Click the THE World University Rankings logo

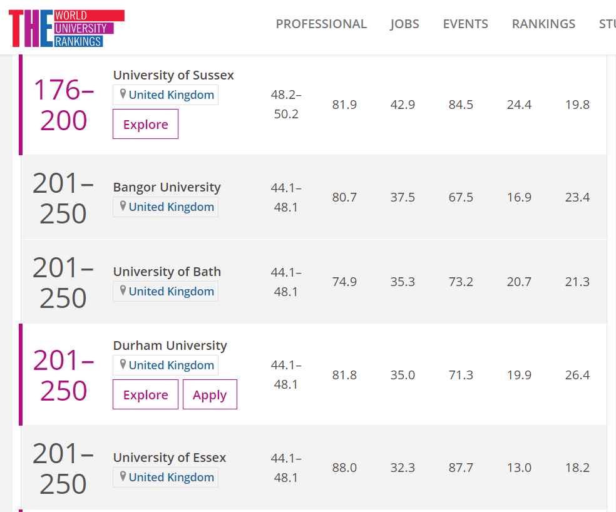[66, 28]
